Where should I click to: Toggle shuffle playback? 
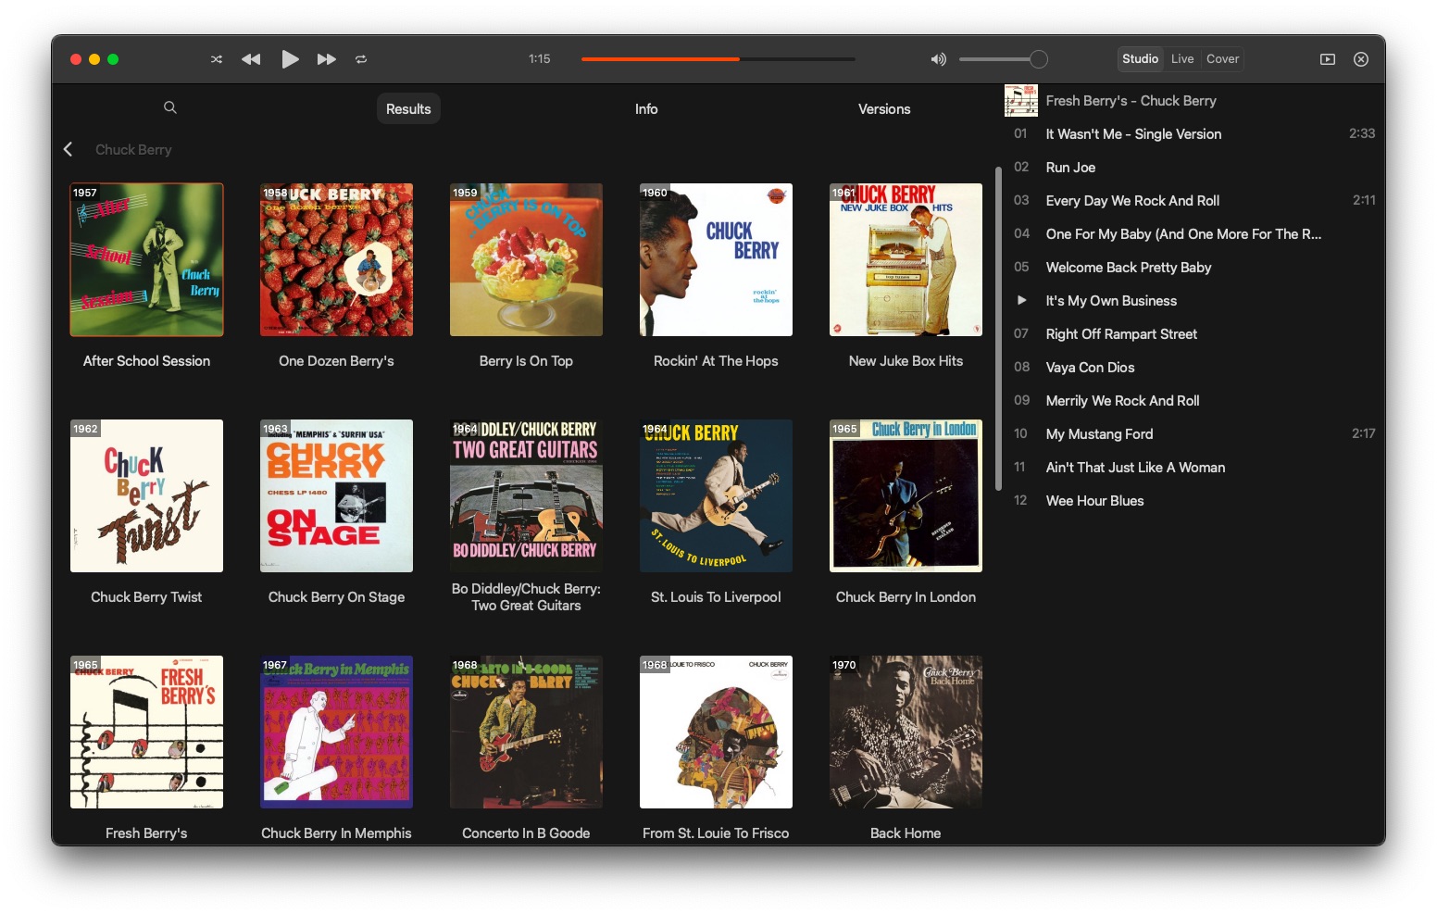click(217, 59)
